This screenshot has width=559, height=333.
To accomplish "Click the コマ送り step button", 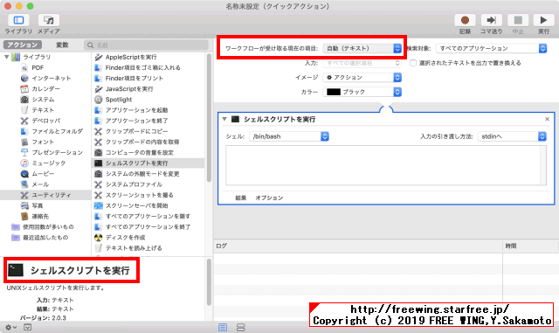I will (491, 20).
